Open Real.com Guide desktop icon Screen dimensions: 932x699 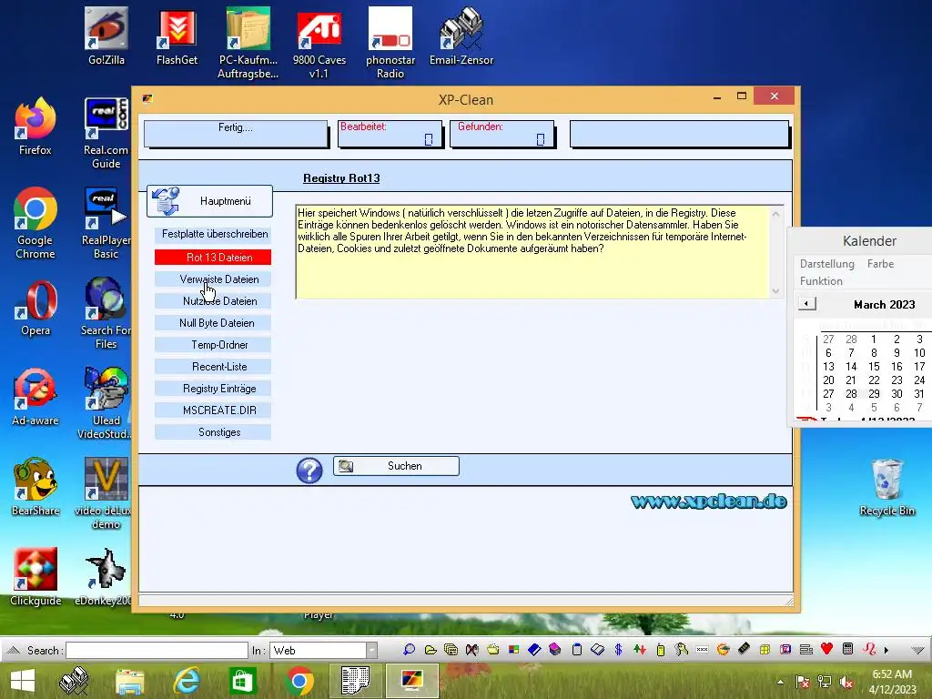click(106, 133)
